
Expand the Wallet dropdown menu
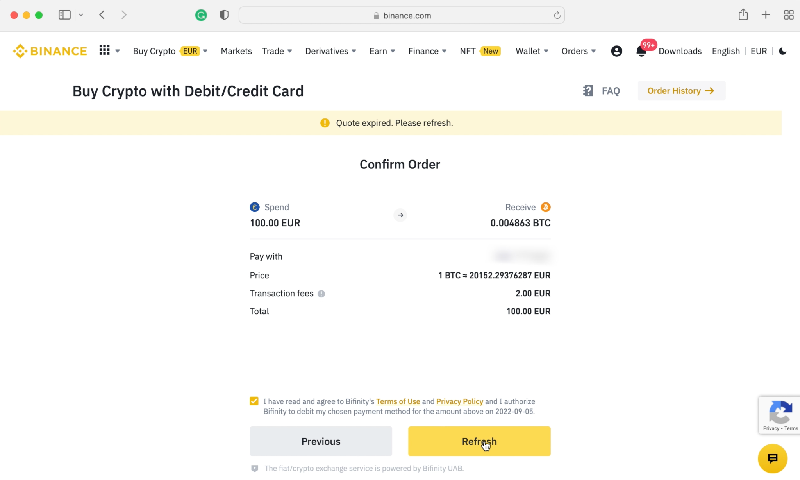532,51
